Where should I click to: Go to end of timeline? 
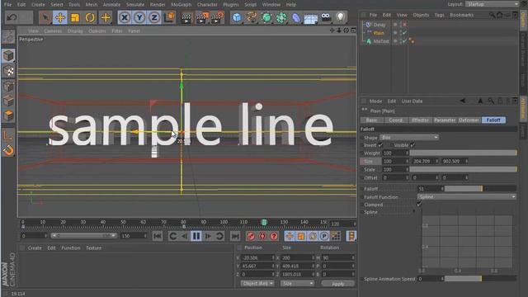coord(235,236)
